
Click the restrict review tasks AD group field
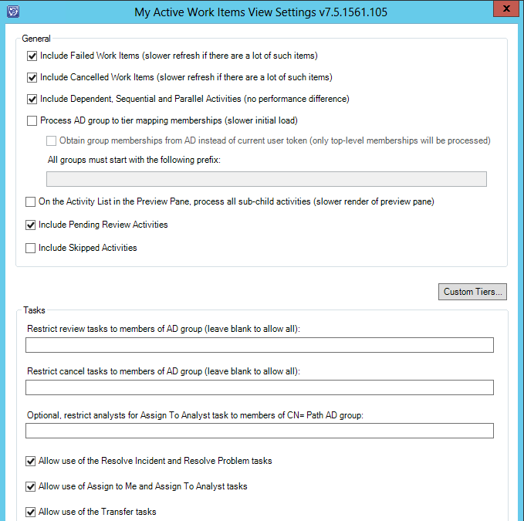(259, 345)
